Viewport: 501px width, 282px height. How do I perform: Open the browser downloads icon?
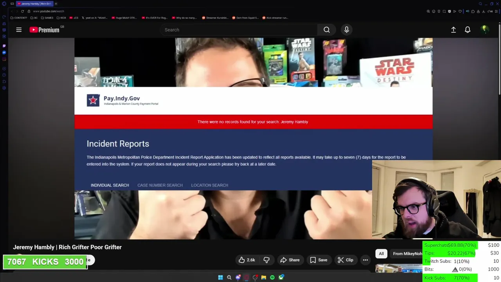click(483, 11)
